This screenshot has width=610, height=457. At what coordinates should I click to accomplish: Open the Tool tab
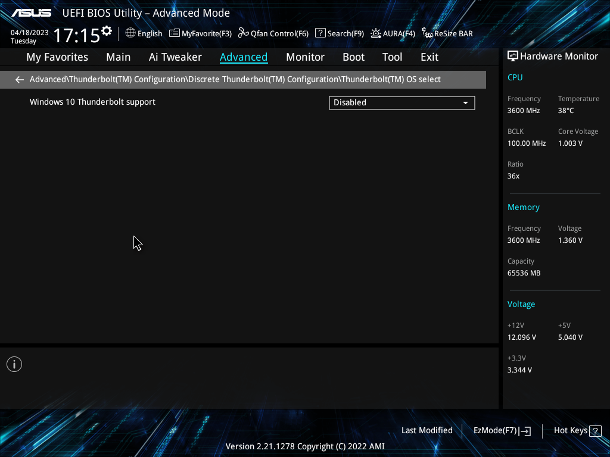392,57
